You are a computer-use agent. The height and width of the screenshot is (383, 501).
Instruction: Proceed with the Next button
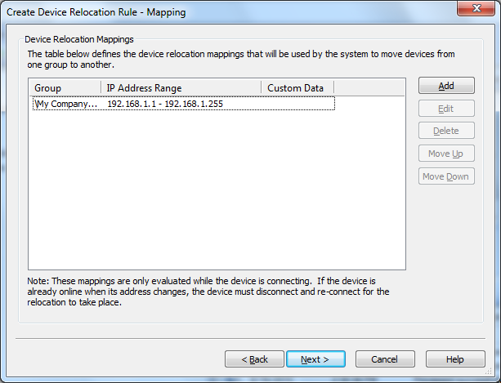click(315, 359)
